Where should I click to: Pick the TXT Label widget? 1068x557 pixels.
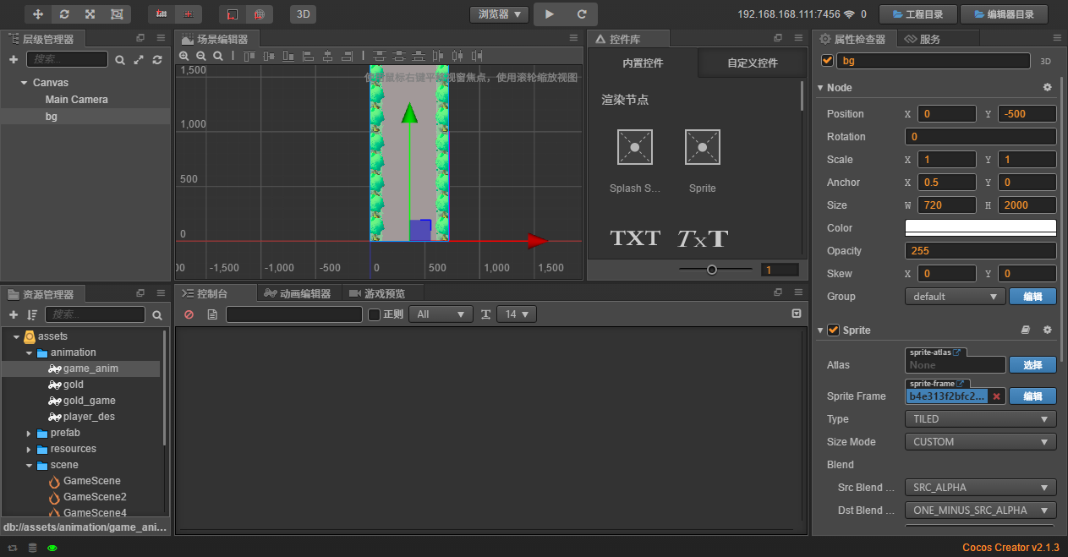(635, 238)
